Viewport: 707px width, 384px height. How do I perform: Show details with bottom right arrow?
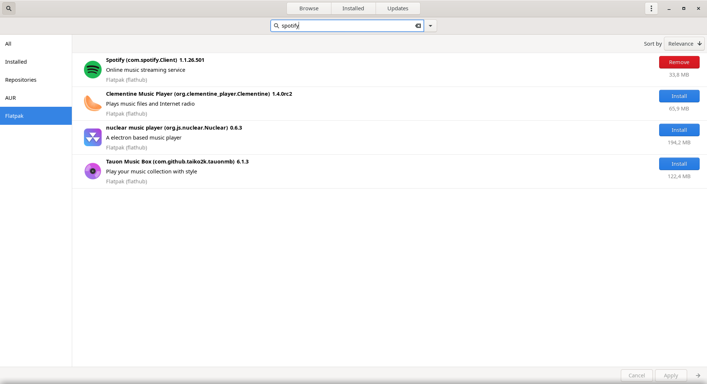pyautogui.click(x=698, y=376)
